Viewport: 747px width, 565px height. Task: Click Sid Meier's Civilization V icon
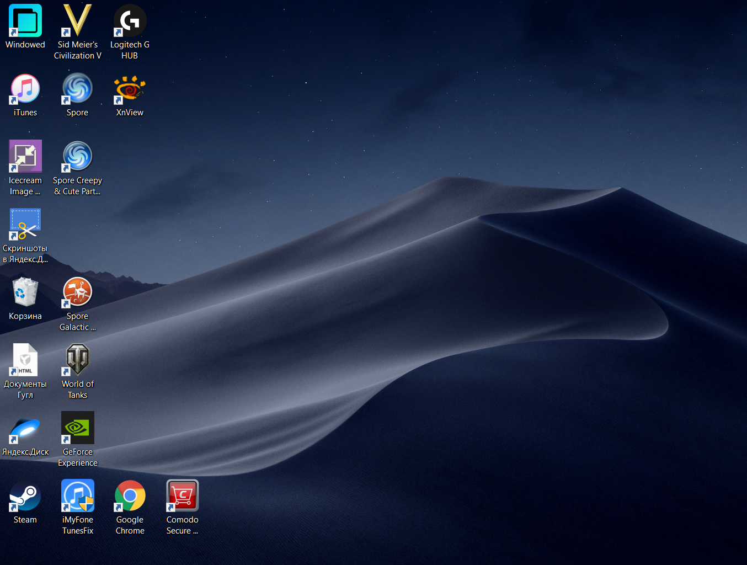(77, 21)
